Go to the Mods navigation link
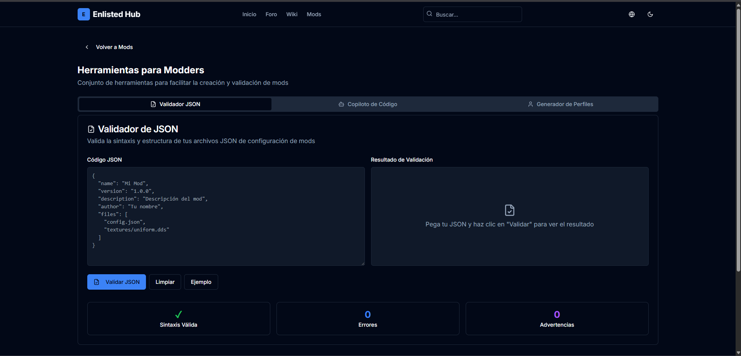Image resolution: width=741 pixels, height=356 pixels. click(x=314, y=14)
